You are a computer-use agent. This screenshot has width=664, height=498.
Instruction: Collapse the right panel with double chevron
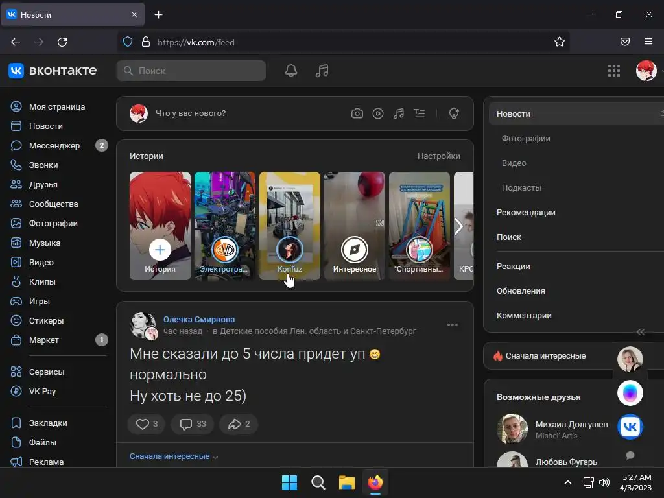pyautogui.click(x=641, y=332)
